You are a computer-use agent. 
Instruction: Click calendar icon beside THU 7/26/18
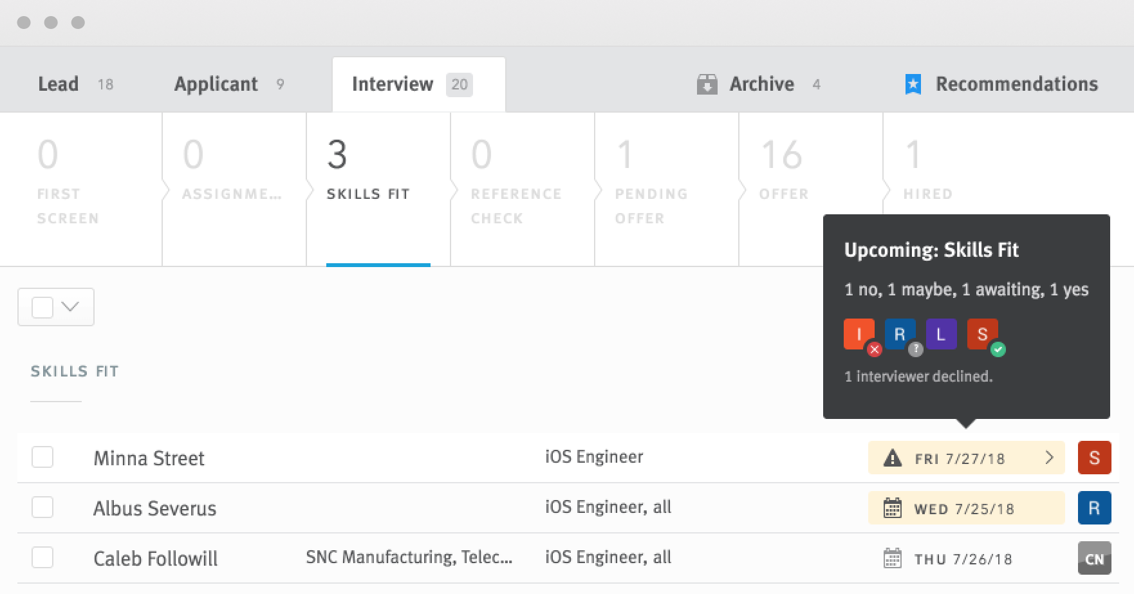coord(892,559)
